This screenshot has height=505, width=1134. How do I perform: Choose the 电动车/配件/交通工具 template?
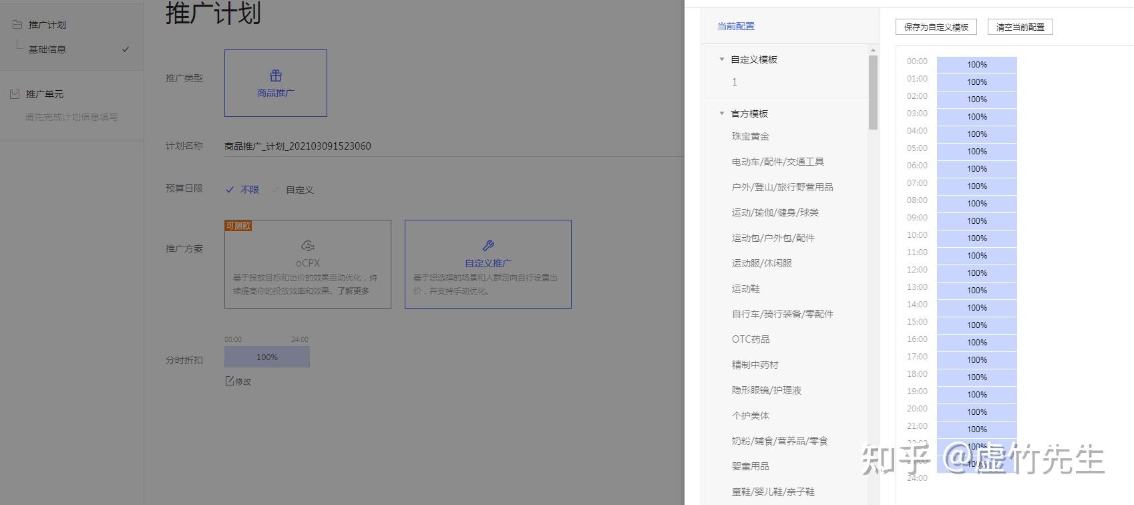(x=778, y=162)
